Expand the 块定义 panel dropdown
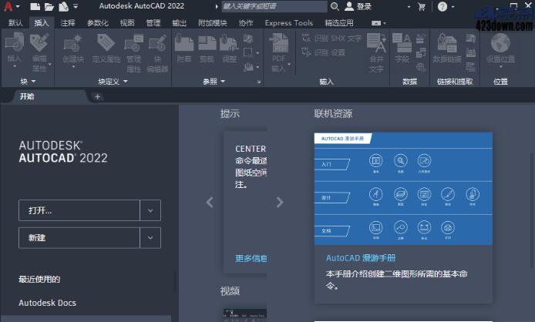The image size is (535, 322). pos(127,81)
